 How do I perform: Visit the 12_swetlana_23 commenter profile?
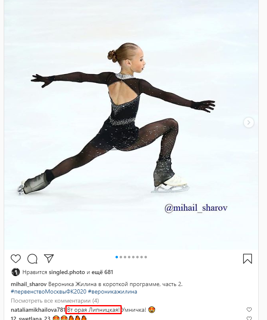(31, 318)
